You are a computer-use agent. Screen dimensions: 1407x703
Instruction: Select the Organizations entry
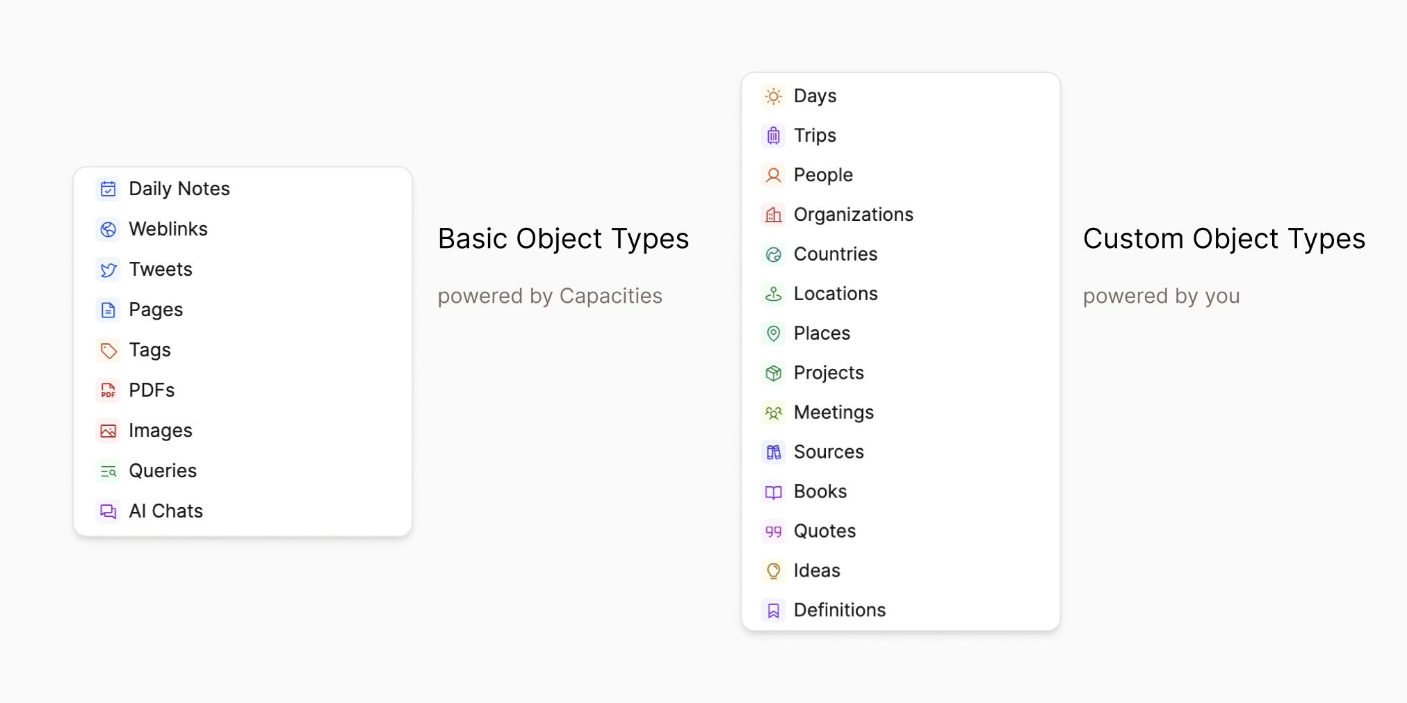854,214
